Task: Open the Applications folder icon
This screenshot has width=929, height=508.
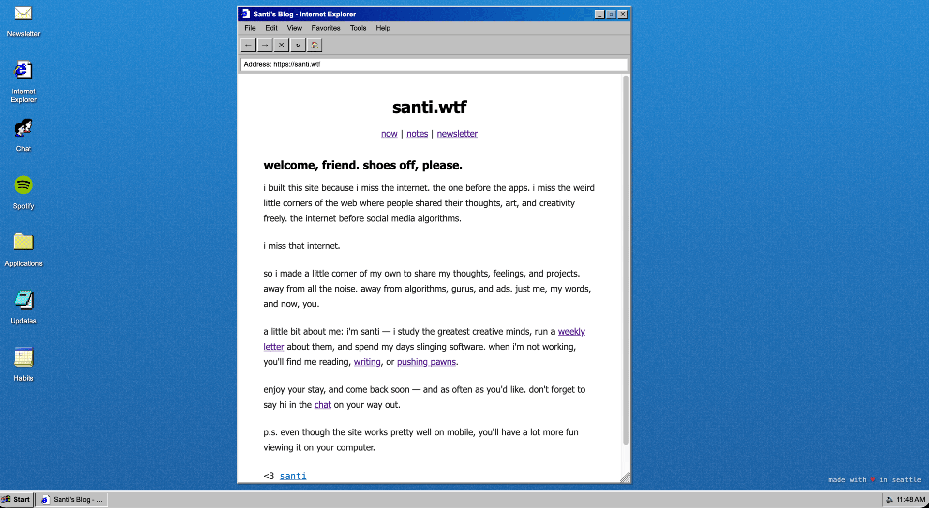Action: pyautogui.click(x=23, y=250)
